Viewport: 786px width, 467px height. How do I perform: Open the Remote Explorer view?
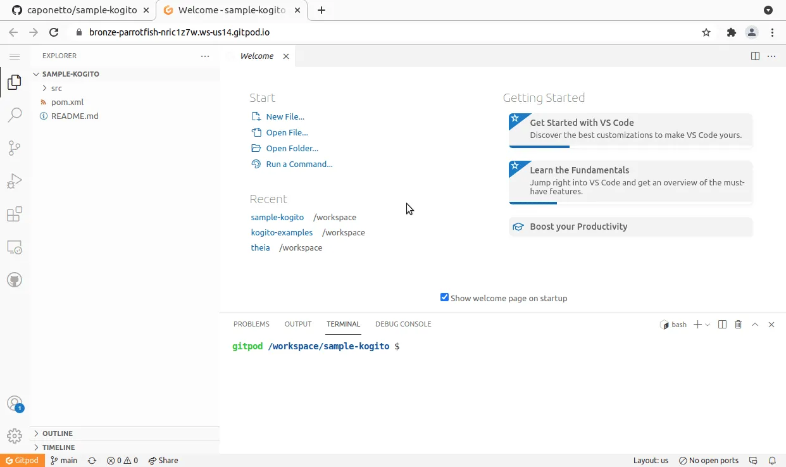(15, 247)
